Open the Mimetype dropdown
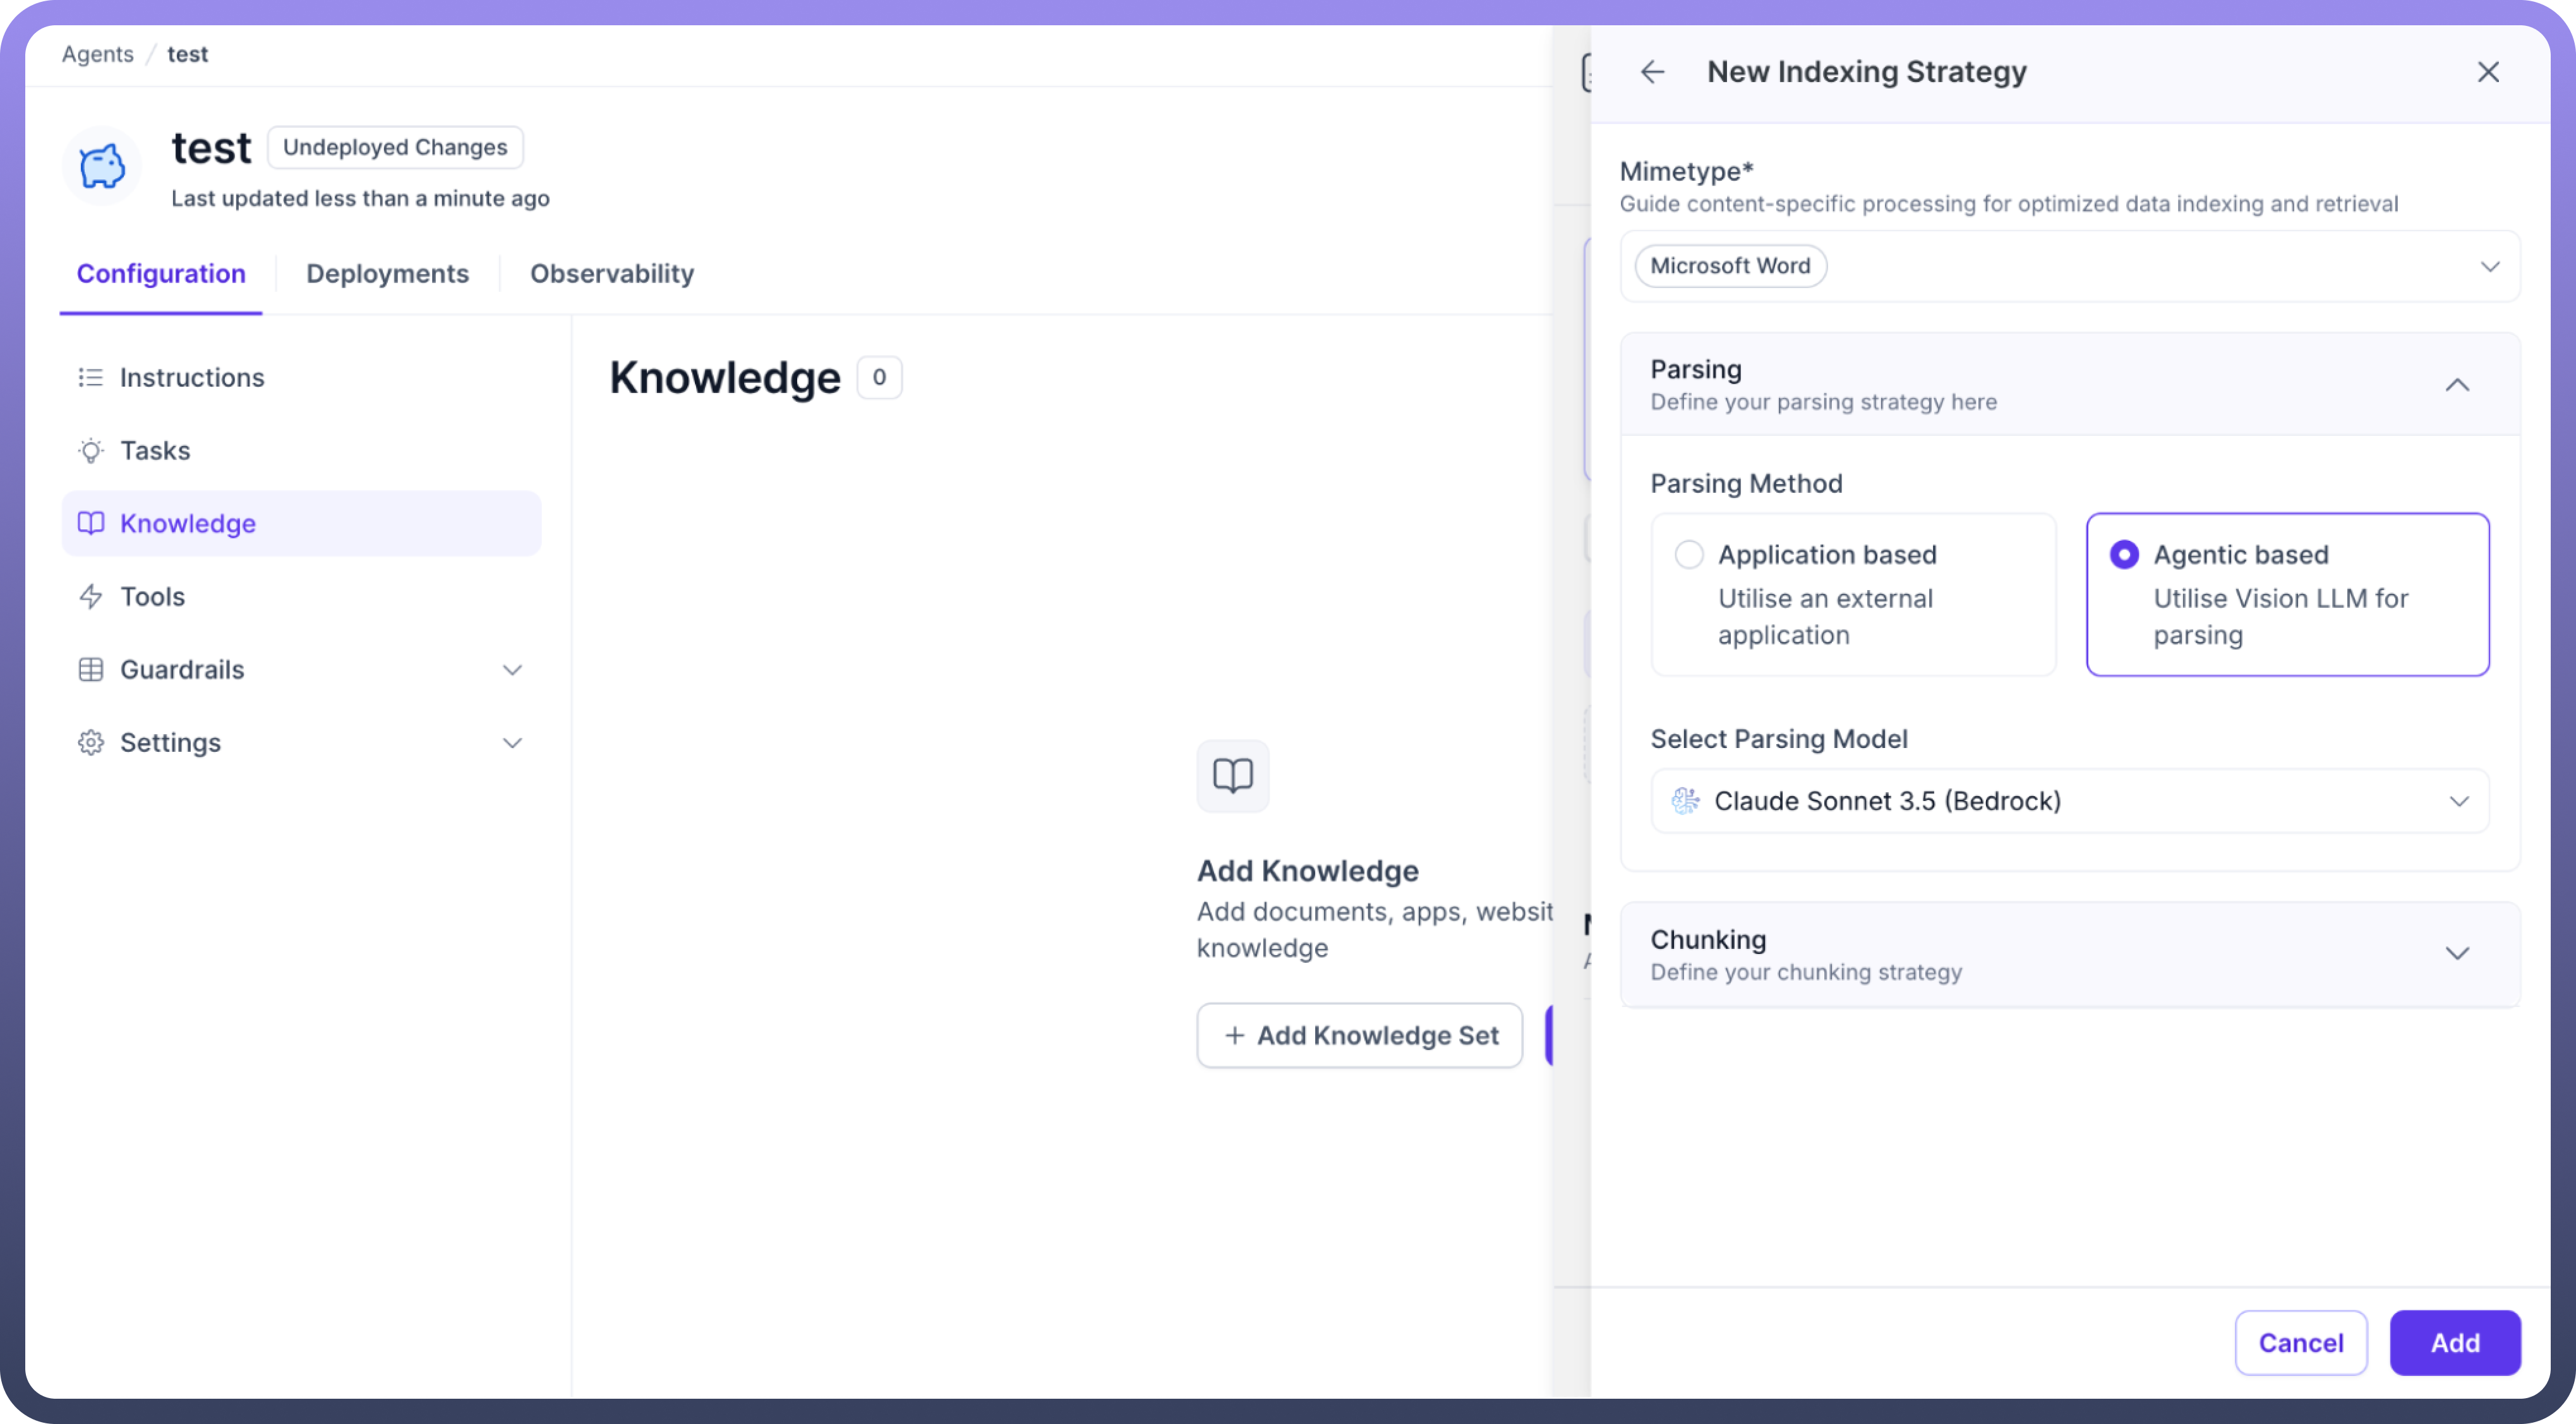 [2489, 266]
